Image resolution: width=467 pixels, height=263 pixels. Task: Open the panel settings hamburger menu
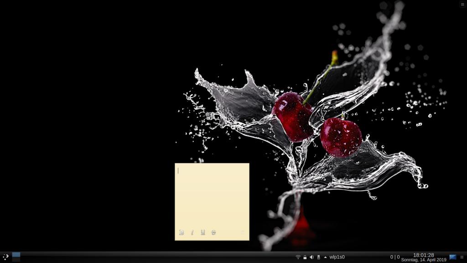[x=462, y=257]
